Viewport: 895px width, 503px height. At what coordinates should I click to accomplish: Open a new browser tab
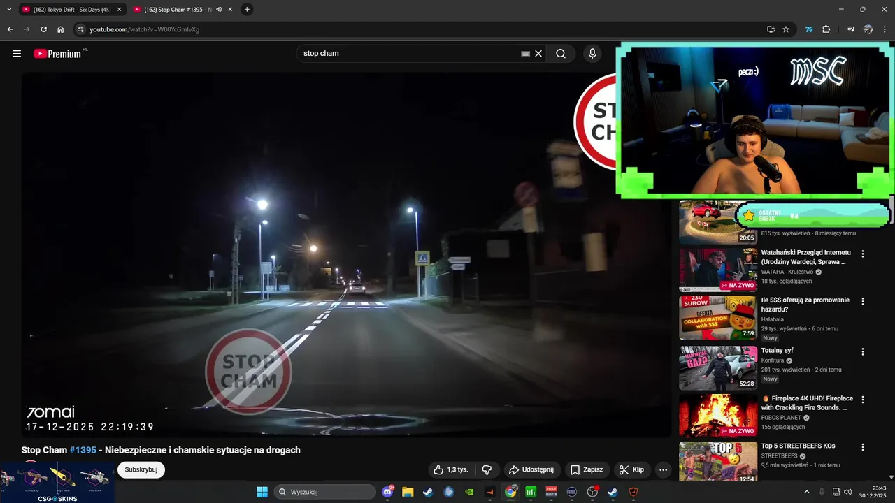pyautogui.click(x=247, y=10)
